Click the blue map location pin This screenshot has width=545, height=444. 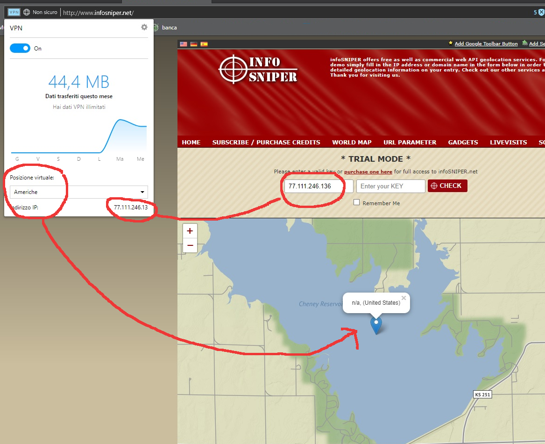point(376,325)
